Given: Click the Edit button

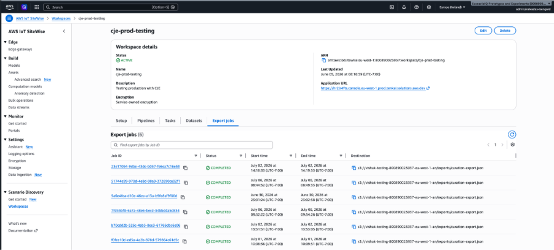Looking at the screenshot, I should click(483, 31).
